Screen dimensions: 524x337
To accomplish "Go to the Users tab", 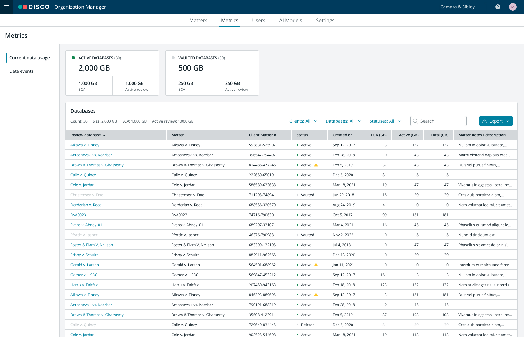I will point(259,20).
